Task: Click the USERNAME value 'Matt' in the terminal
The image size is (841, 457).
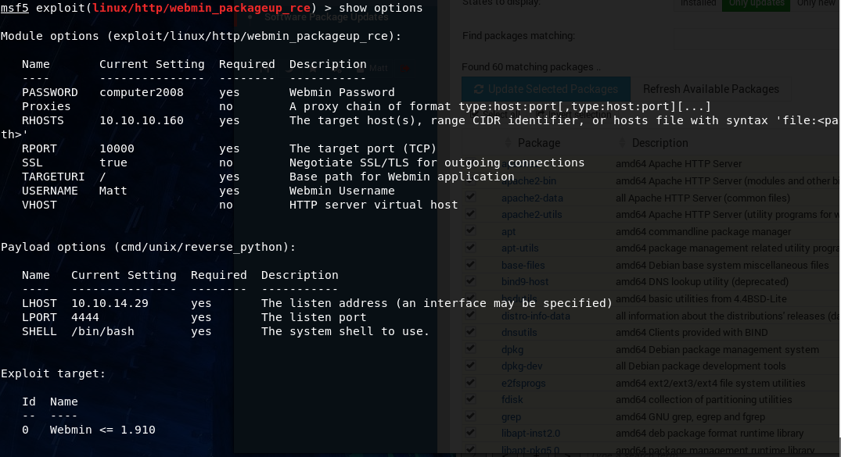Action: (x=113, y=191)
